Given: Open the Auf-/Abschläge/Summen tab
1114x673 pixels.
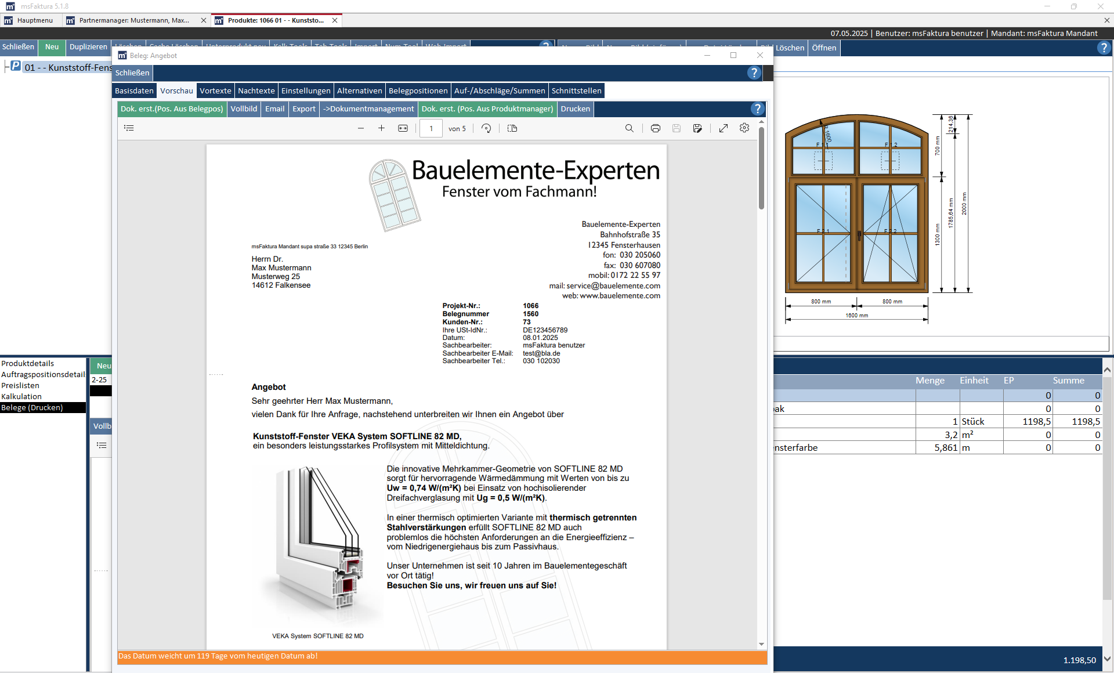Looking at the screenshot, I should (500, 91).
